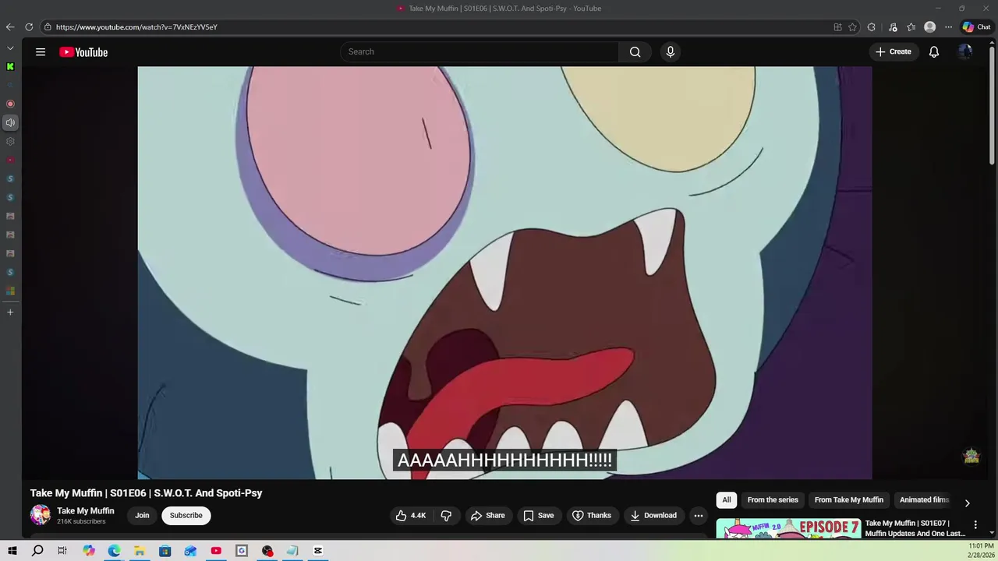Click the 216K subscribers text
The height and width of the screenshot is (561, 998).
[81, 522]
